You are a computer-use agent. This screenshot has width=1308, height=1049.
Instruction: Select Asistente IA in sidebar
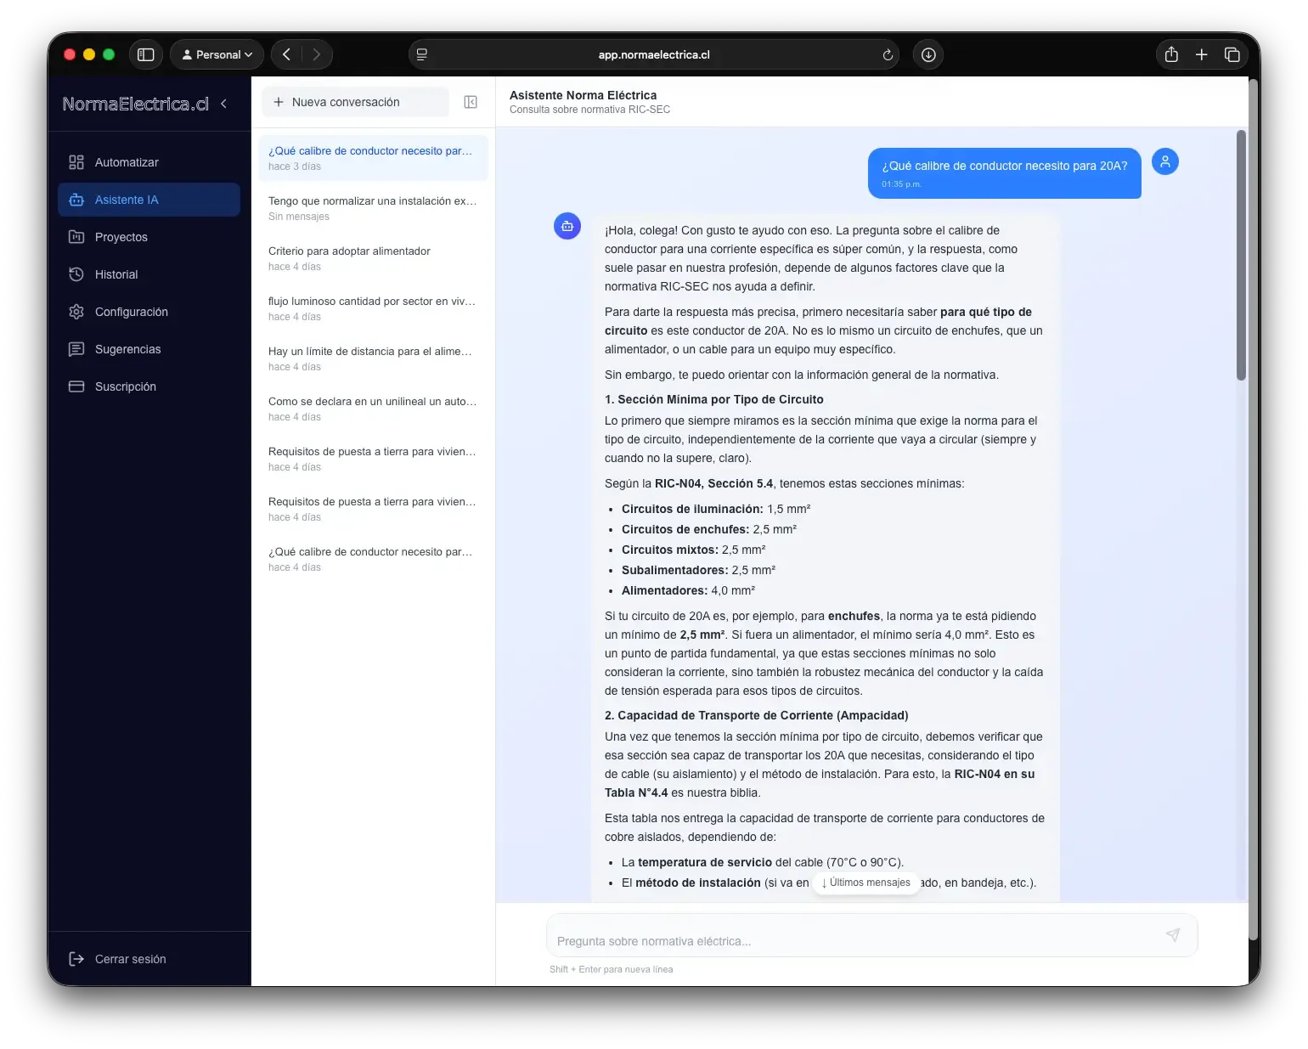coord(149,200)
